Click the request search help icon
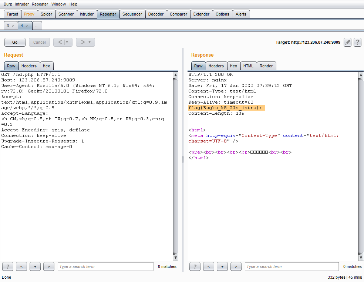 point(8,266)
